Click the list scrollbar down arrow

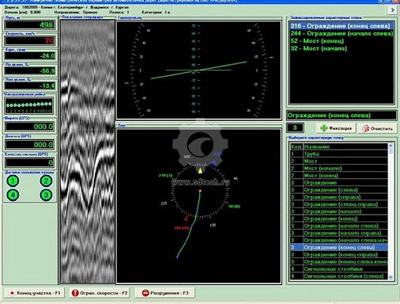point(391,277)
